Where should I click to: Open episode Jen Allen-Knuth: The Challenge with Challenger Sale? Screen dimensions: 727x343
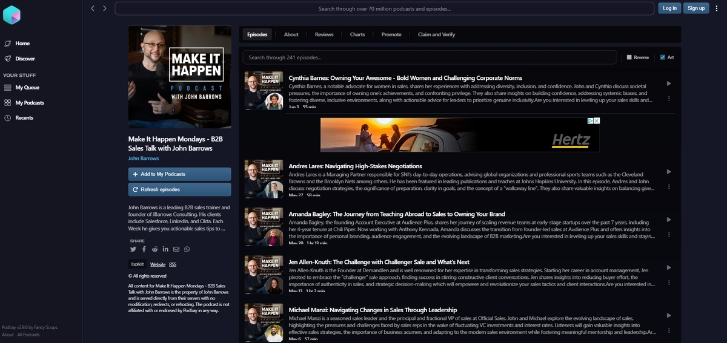[379, 262]
